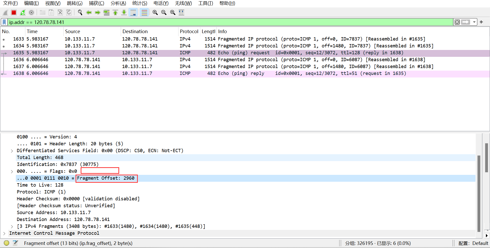Select the Time to Live: 128 line
The image size is (490, 248).
(x=246, y=185)
